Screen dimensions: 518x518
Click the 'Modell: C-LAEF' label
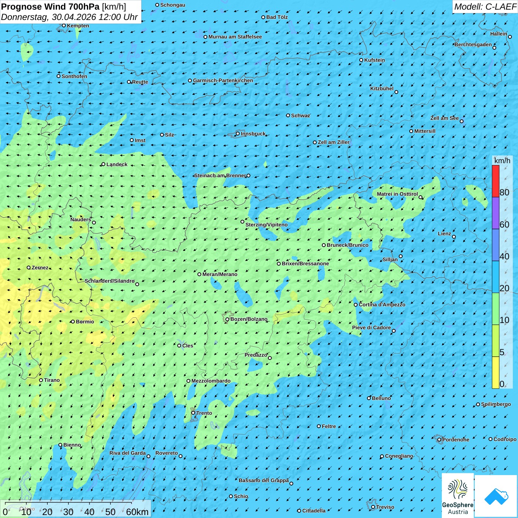coord(485,7)
